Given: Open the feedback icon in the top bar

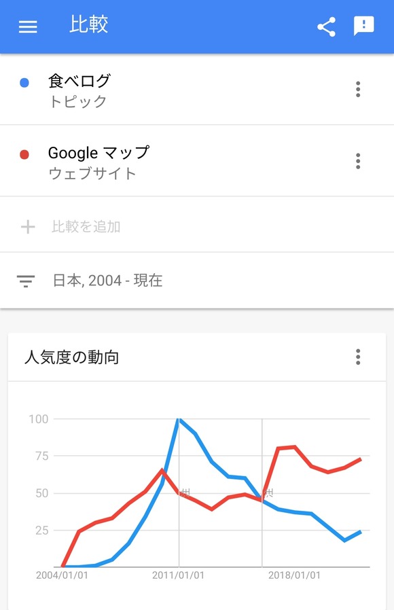Looking at the screenshot, I should coord(364,26).
